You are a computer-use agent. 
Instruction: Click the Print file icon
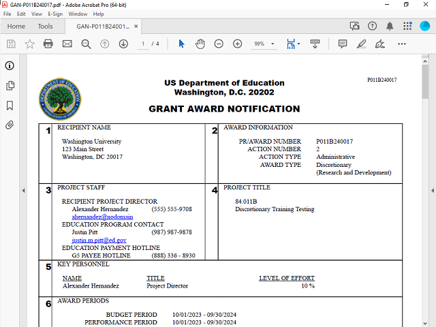[48, 44]
